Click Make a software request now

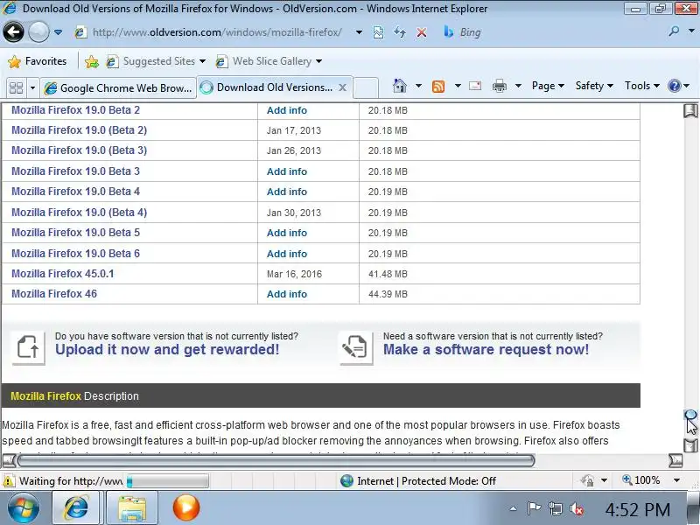pyautogui.click(x=486, y=349)
